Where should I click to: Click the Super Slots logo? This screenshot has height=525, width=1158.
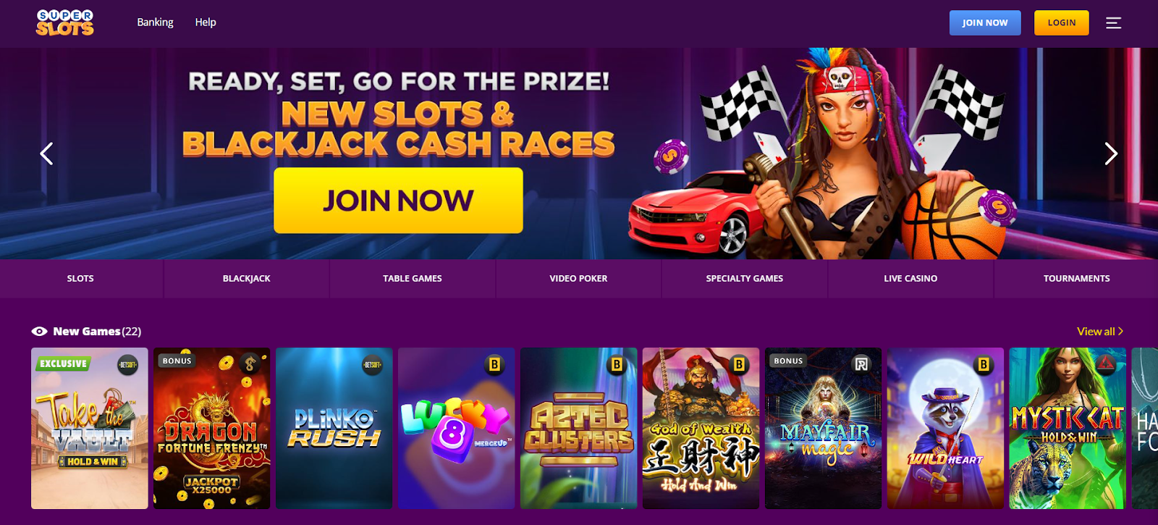coord(65,23)
